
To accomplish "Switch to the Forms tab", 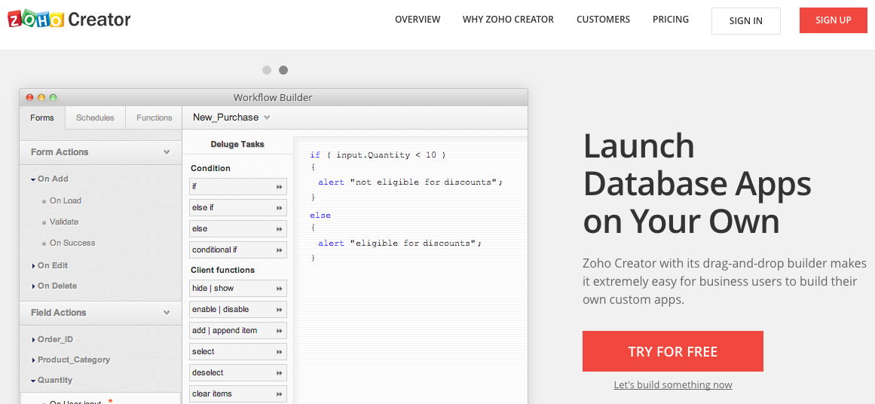I will [42, 118].
